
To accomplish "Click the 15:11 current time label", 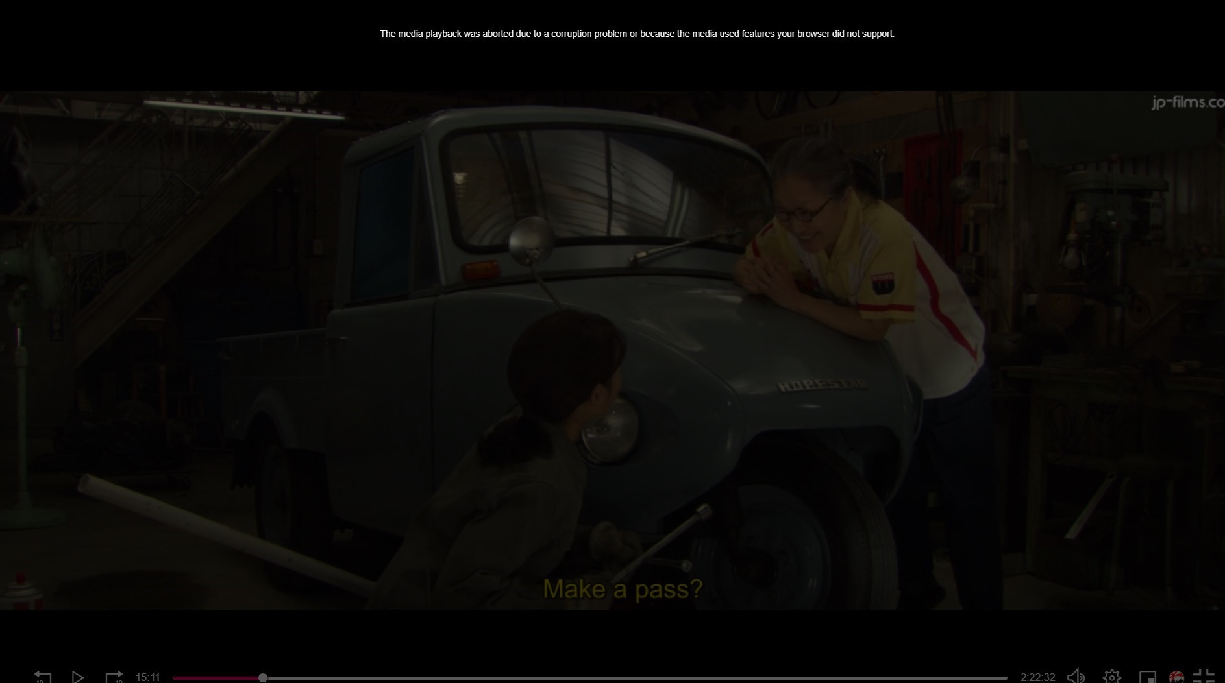I will click(x=147, y=678).
